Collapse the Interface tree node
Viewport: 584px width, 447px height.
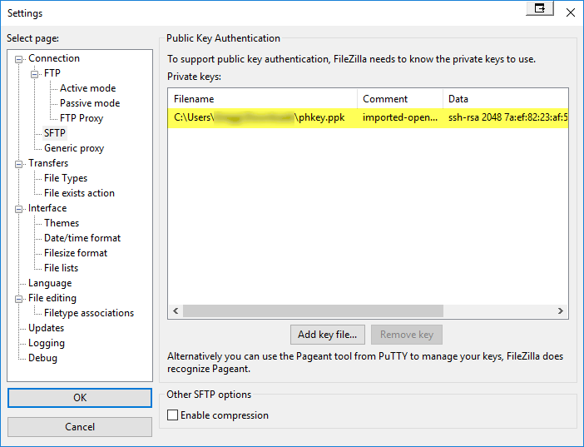(20, 208)
